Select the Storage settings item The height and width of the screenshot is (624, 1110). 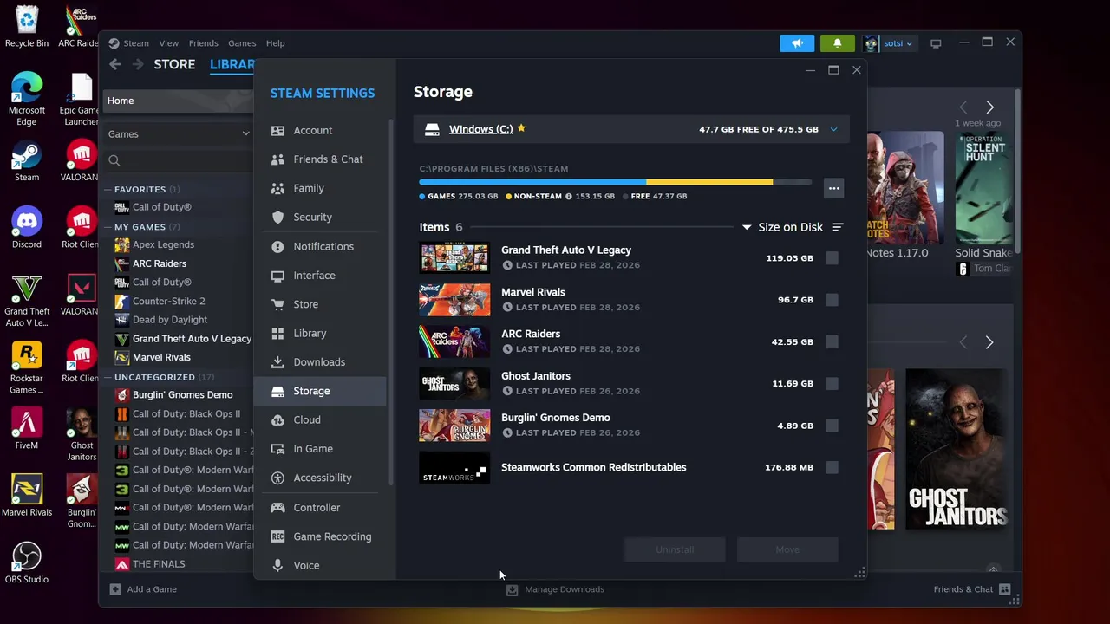tap(320, 391)
